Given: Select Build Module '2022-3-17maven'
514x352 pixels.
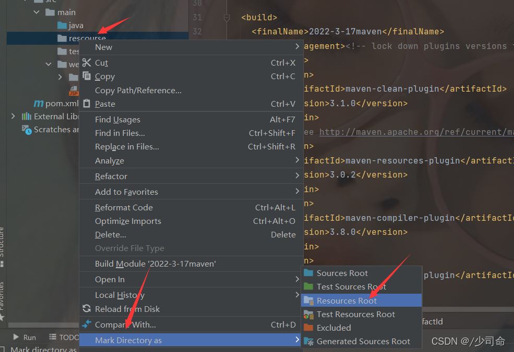Looking at the screenshot, I should tap(191, 263).
